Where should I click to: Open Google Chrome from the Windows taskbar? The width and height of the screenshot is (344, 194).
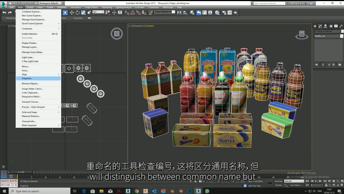[137, 191]
